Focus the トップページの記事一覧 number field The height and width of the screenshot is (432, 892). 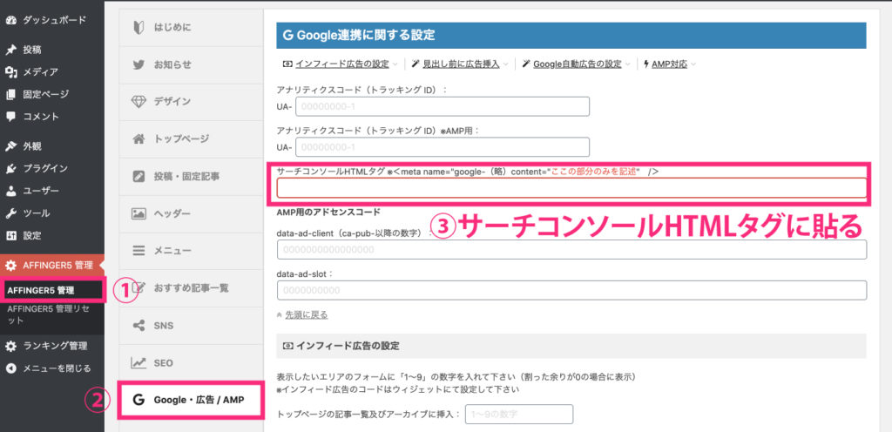pos(519,414)
